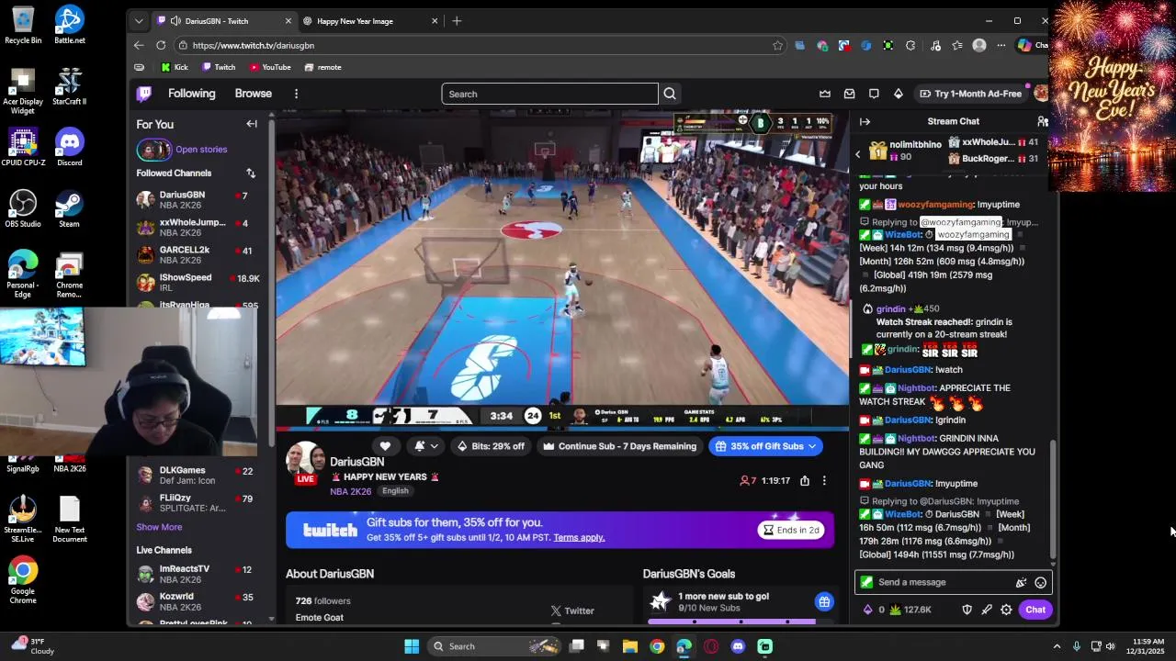Open the emote picker in chat
1176x661 pixels.
coord(1040,582)
